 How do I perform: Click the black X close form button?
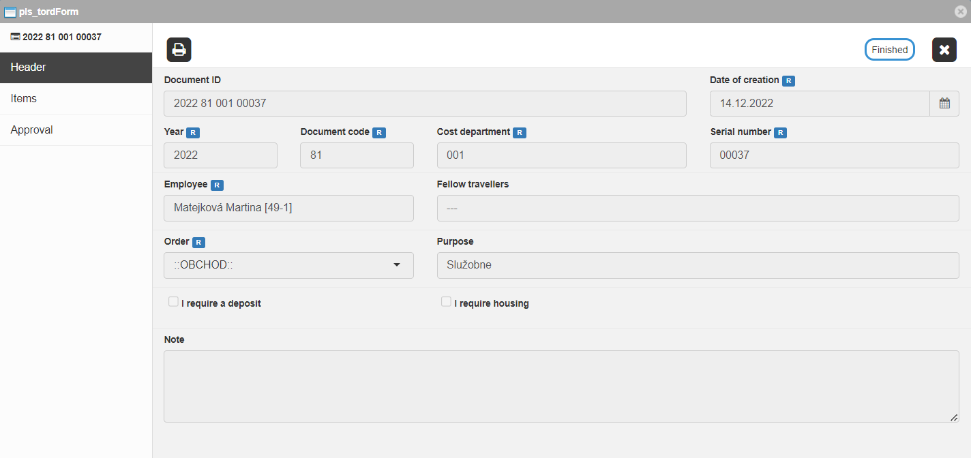click(944, 50)
